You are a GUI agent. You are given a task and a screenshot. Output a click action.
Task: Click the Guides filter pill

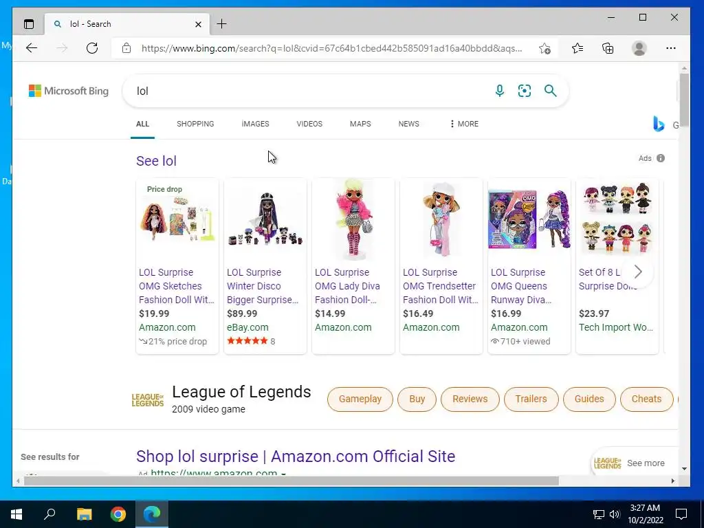(589, 399)
